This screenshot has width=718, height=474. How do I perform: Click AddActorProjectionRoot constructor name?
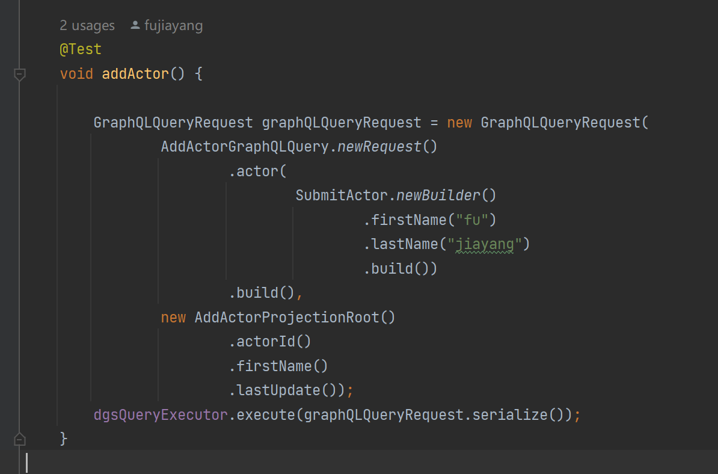pos(287,317)
